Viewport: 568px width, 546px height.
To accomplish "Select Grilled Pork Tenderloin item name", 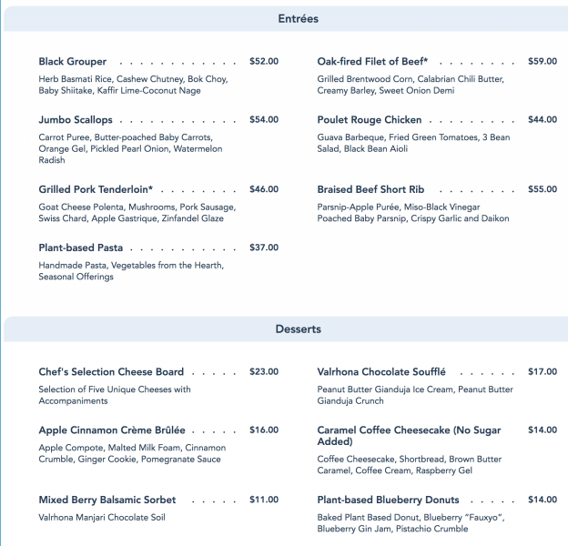I will click(96, 189).
